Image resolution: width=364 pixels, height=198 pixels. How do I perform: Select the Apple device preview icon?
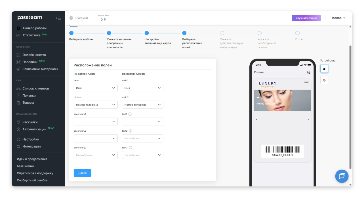point(324,69)
